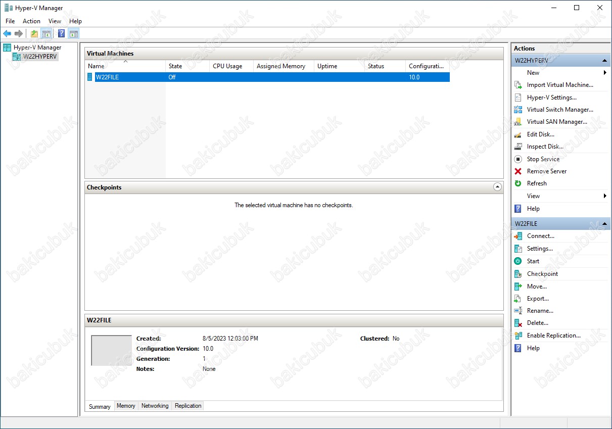The image size is (612, 429).
Task: Click the 10.0 configuration cell in list
Action: click(x=414, y=77)
